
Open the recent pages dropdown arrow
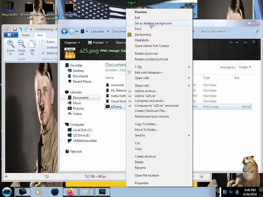click(x=77, y=32)
